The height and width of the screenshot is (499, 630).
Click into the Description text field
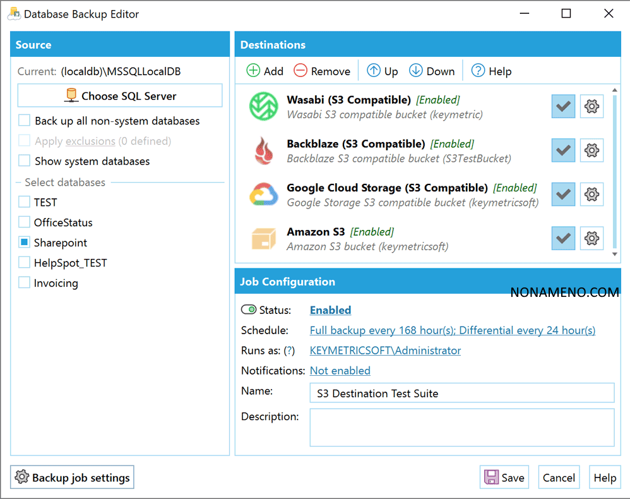[461, 428]
